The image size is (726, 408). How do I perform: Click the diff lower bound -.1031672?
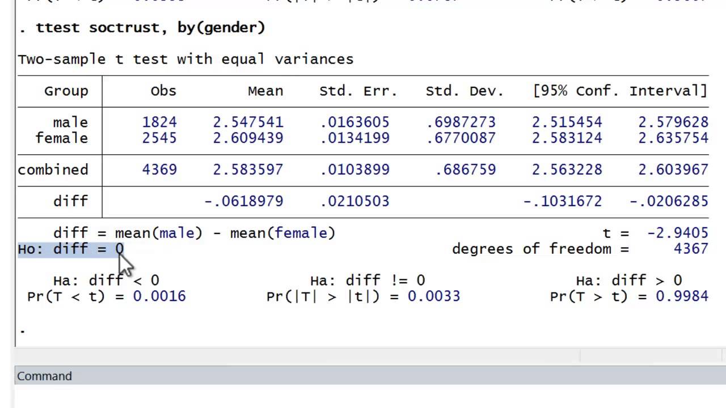(x=563, y=201)
